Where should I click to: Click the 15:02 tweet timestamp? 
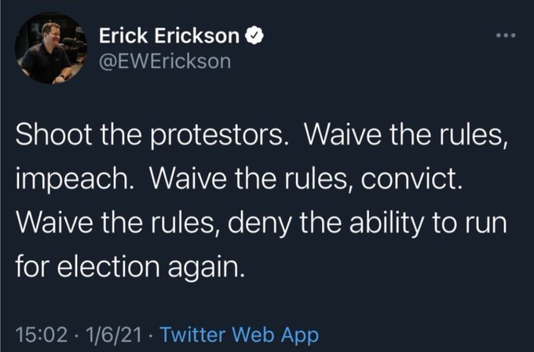point(35,335)
